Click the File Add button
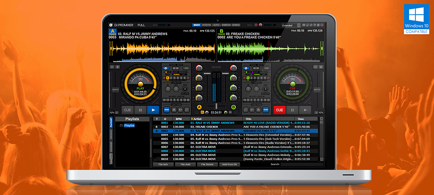434x195 pixels. point(186,164)
